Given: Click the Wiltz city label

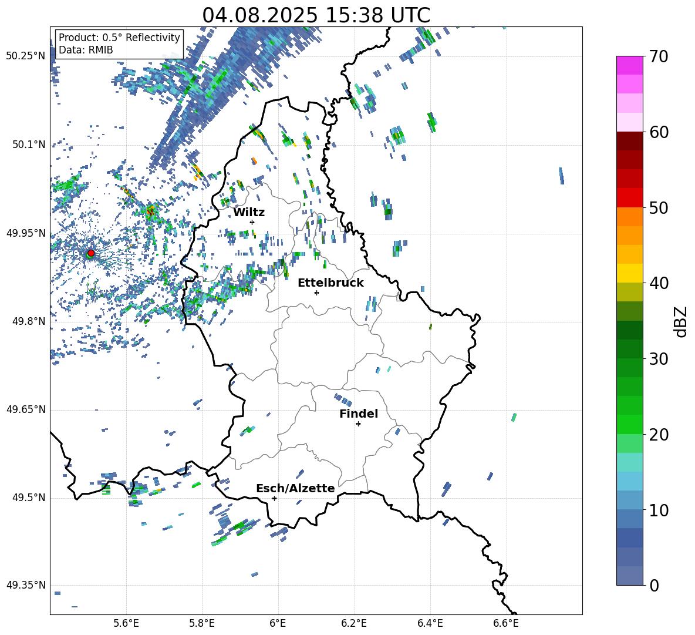Looking at the screenshot, I should [x=249, y=213].
